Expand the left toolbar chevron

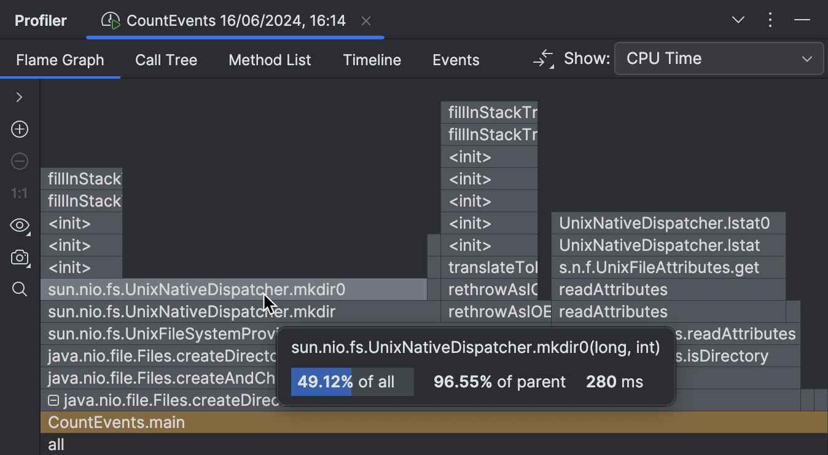tap(19, 97)
